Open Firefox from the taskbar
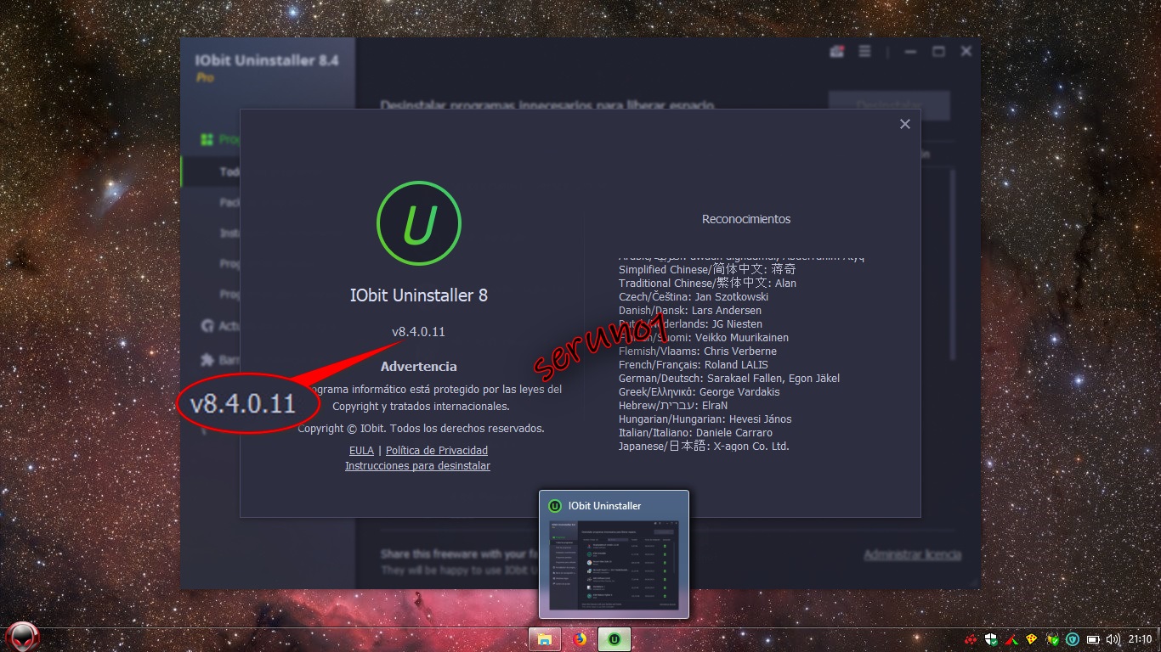This screenshot has height=652, width=1161. click(580, 639)
